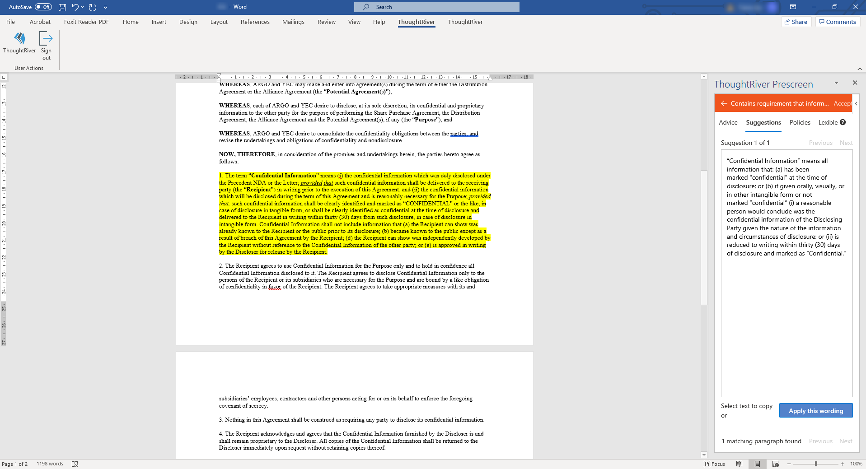The height and width of the screenshot is (469, 866).
Task: Click Next beside Suggestion 1 of 1
Action: point(846,143)
